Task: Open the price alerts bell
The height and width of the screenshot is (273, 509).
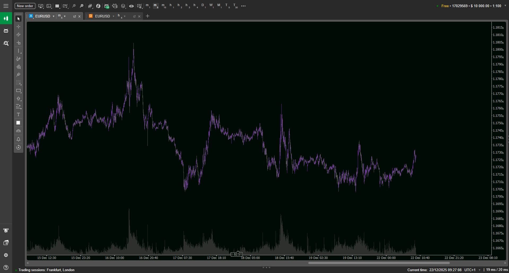Action: 19,139
